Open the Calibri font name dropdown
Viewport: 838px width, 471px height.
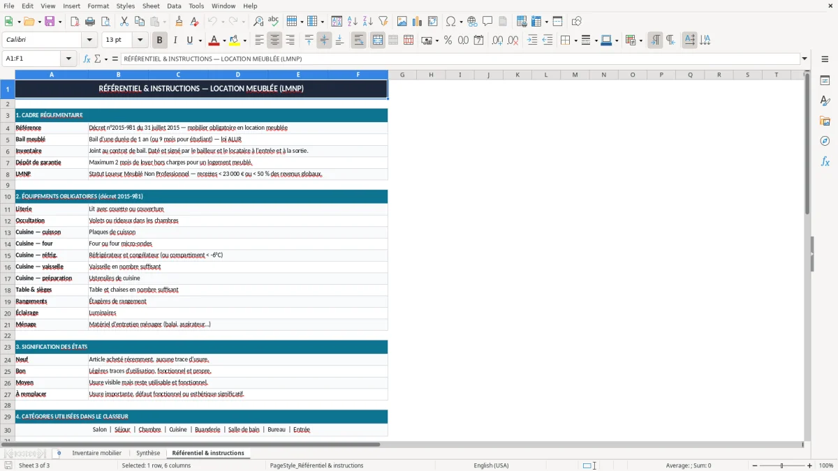click(89, 40)
